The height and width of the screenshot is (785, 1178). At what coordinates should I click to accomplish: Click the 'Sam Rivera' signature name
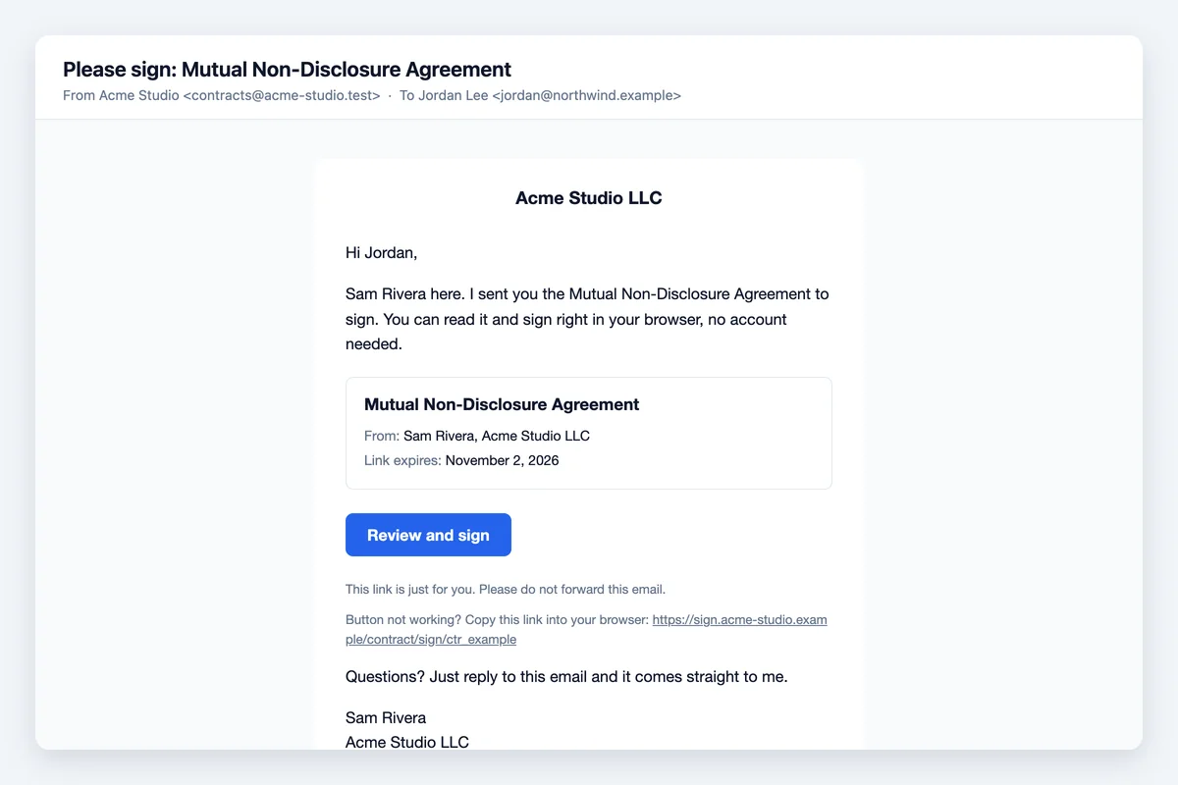(x=386, y=717)
